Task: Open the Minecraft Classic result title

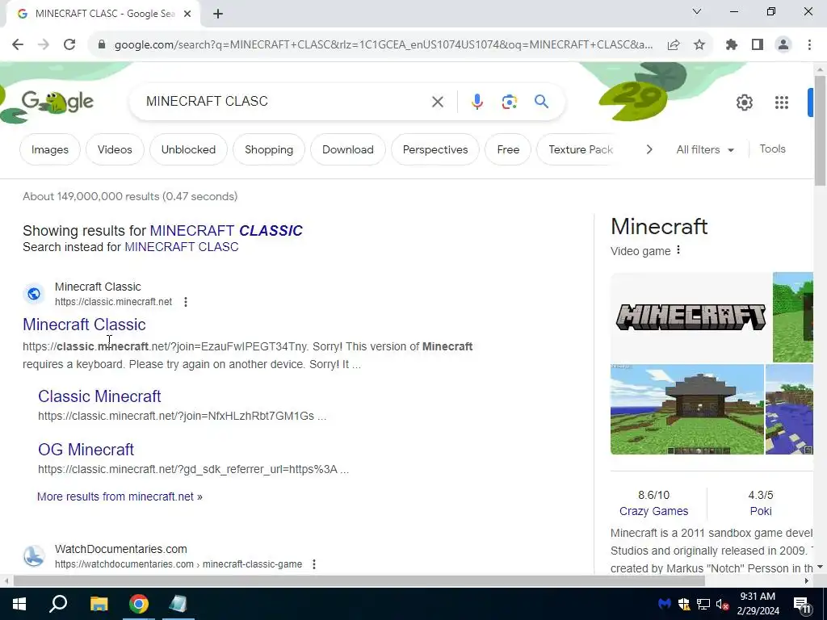Action: point(84,325)
